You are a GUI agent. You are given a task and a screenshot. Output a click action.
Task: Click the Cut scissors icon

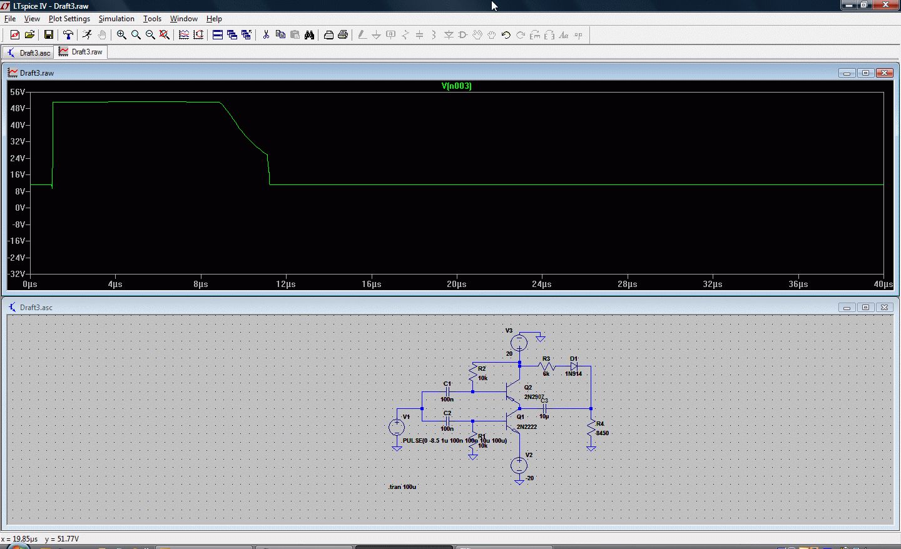point(266,35)
